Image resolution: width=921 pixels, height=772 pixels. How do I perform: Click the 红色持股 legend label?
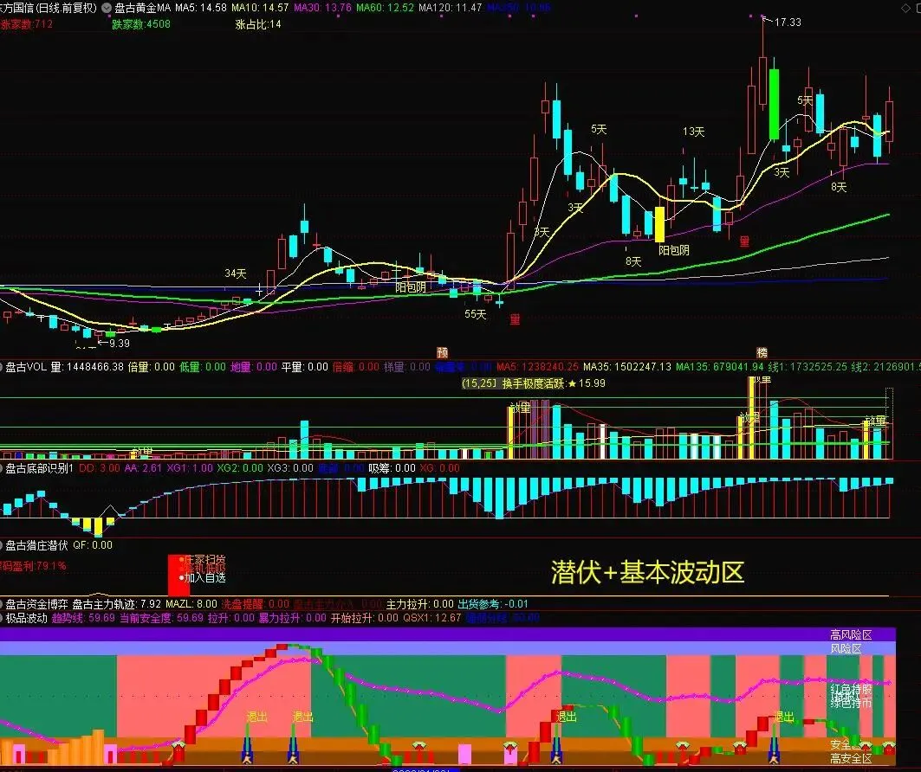851,689
